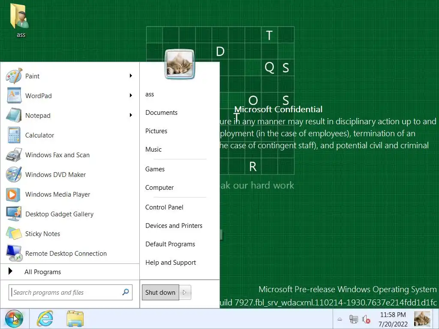Click the network tray icon
The height and width of the screenshot is (329, 439).
pyautogui.click(x=353, y=319)
